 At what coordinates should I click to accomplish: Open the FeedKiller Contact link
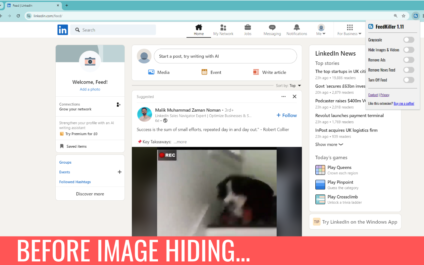(373, 95)
